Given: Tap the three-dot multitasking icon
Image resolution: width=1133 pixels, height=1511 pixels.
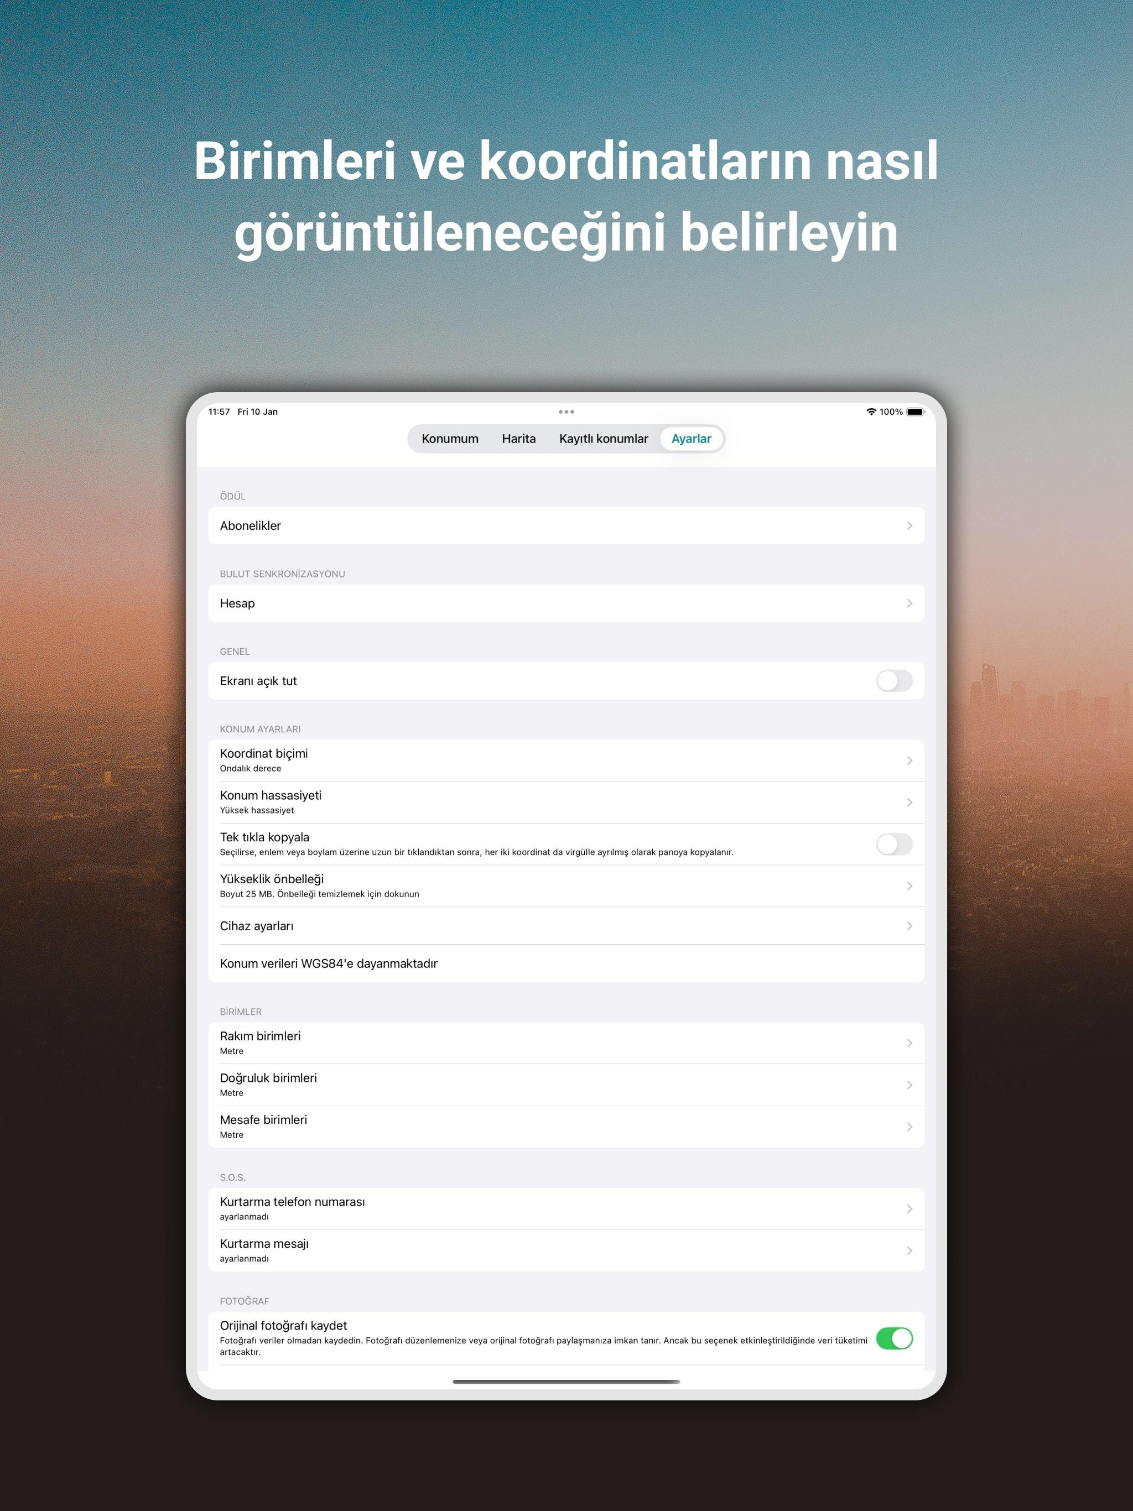Looking at the screenshot, I should pyautogui.click(x=566, y=412).
